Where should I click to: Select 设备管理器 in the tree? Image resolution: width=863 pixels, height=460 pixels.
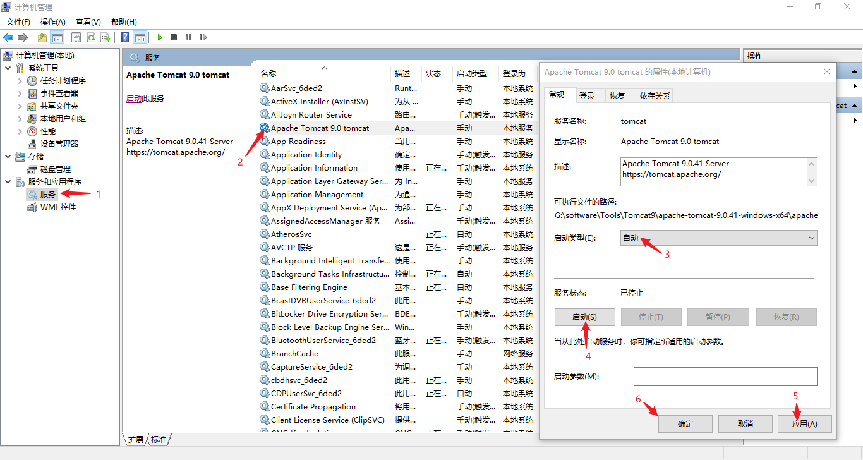coord(59,143)
